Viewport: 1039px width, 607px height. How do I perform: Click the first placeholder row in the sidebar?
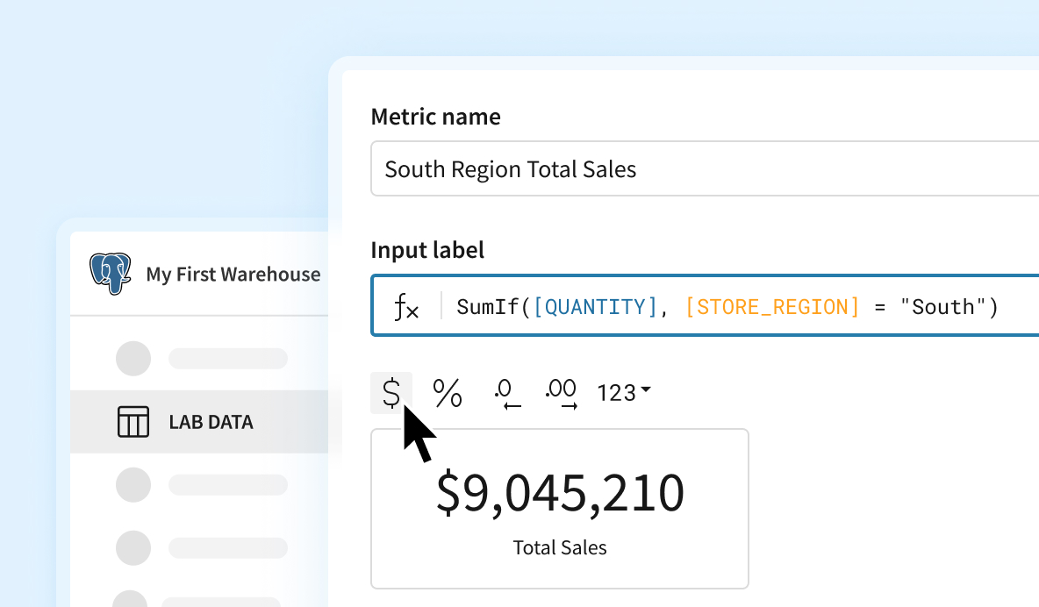(x=211, y=358)
